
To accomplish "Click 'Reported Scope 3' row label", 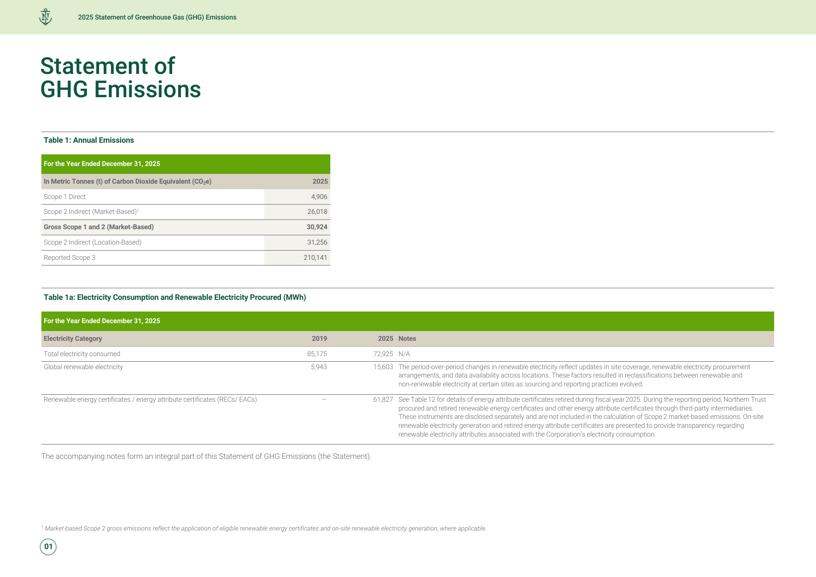I will [69, 258].
